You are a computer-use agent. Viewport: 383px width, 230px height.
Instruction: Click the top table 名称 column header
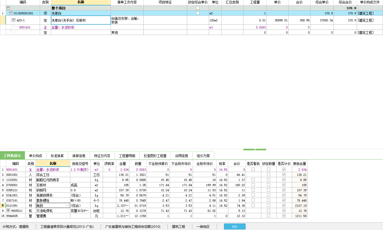click(81, 2)
